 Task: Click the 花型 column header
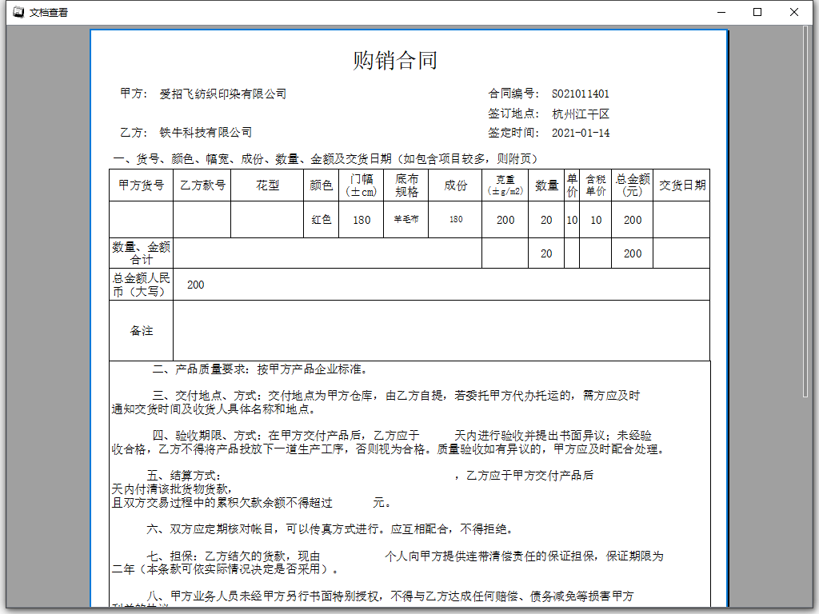coord(267,185)
